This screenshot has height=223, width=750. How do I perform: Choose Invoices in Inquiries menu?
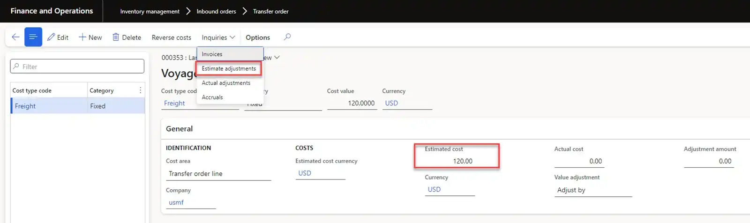pyautogui.click(x=212, y=54)
